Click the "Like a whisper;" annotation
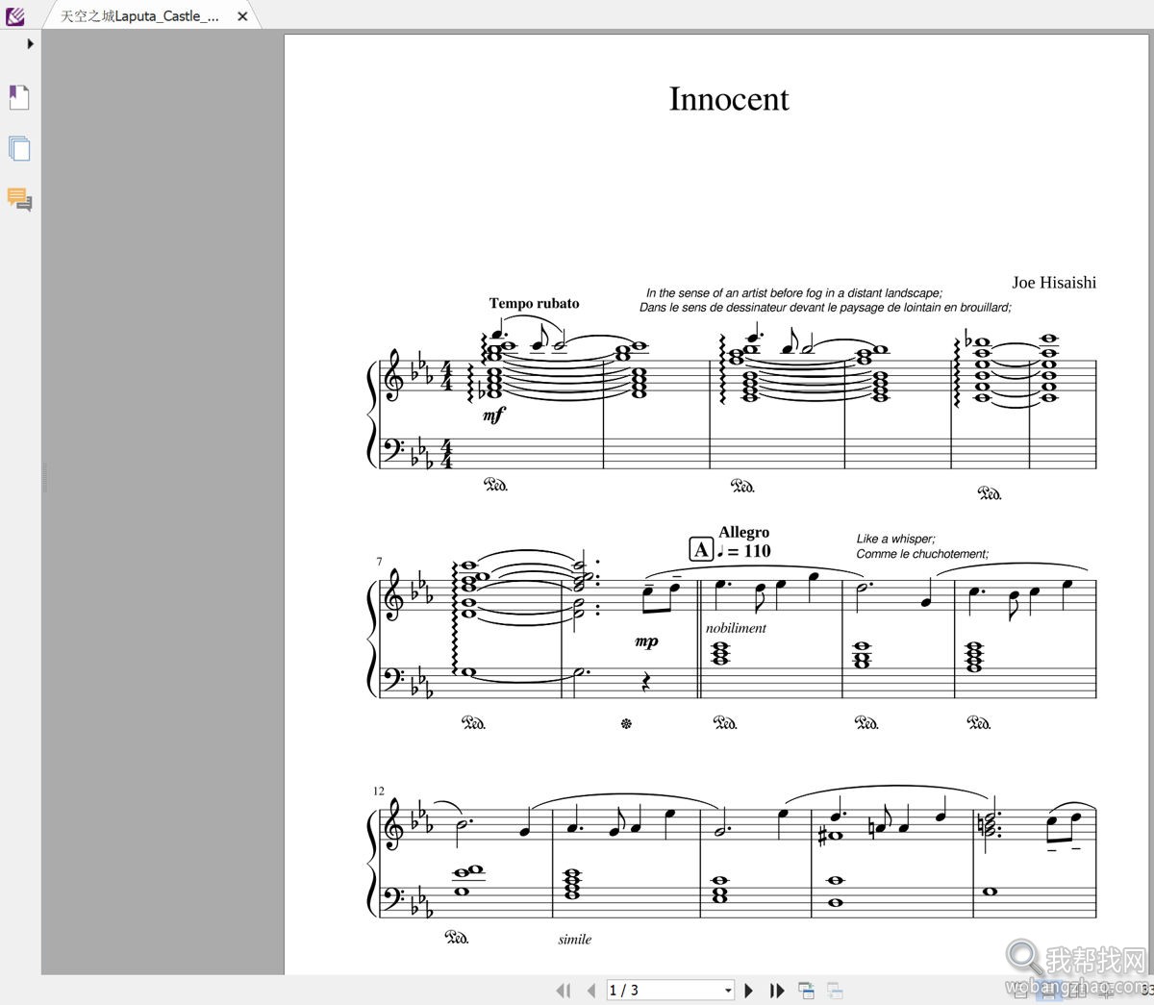 click(x=895, y=539)
